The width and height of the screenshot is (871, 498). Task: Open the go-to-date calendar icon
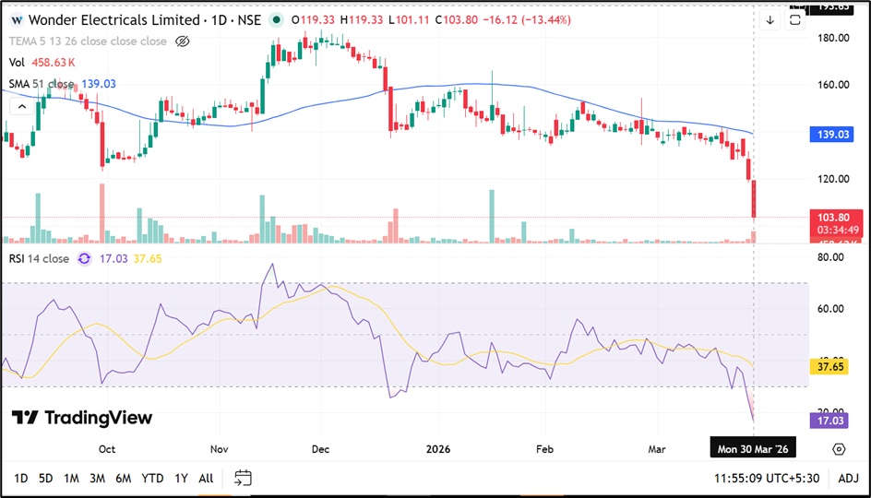[x=243, y=478]
